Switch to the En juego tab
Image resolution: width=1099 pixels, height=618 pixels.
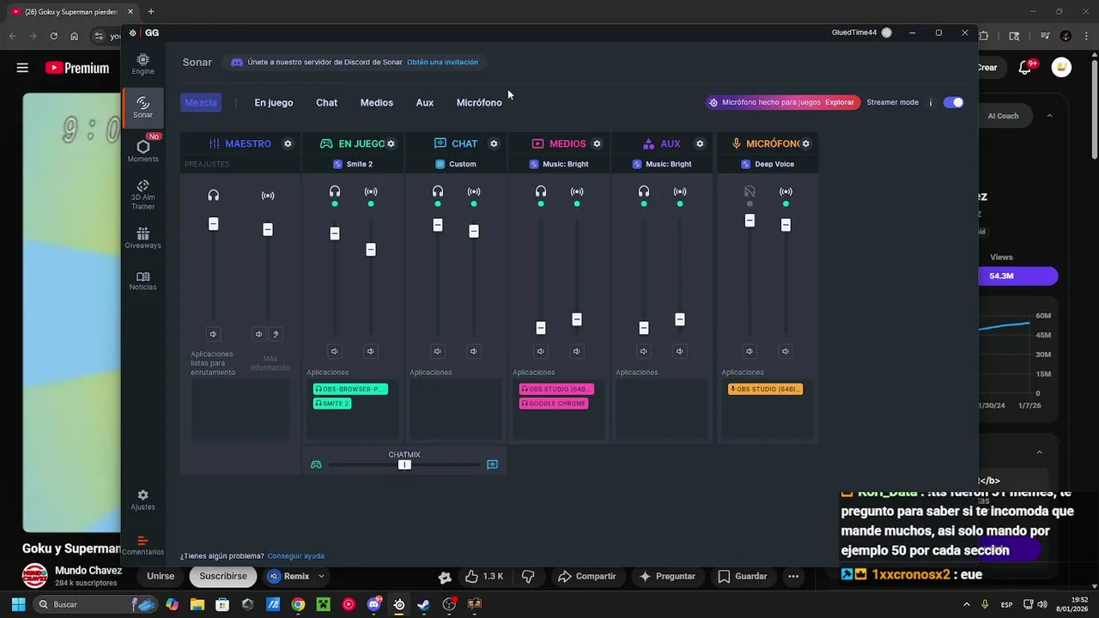pos(274,102)
